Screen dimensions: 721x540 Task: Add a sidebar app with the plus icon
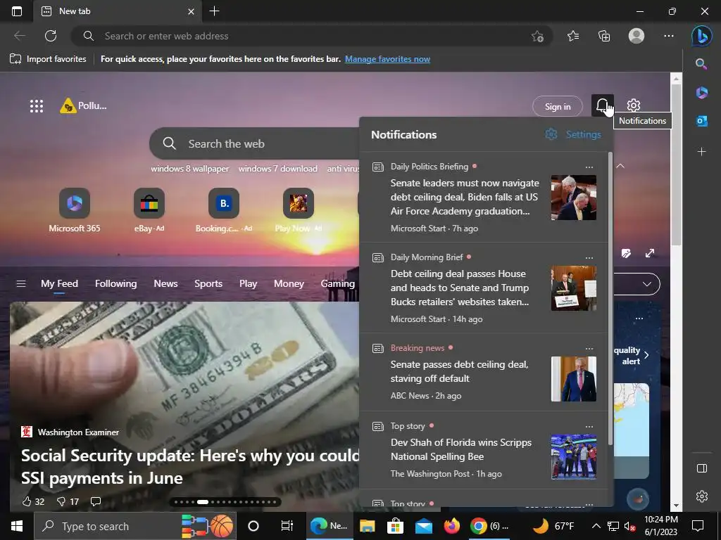pyautogui.click(x=702, y=151)
